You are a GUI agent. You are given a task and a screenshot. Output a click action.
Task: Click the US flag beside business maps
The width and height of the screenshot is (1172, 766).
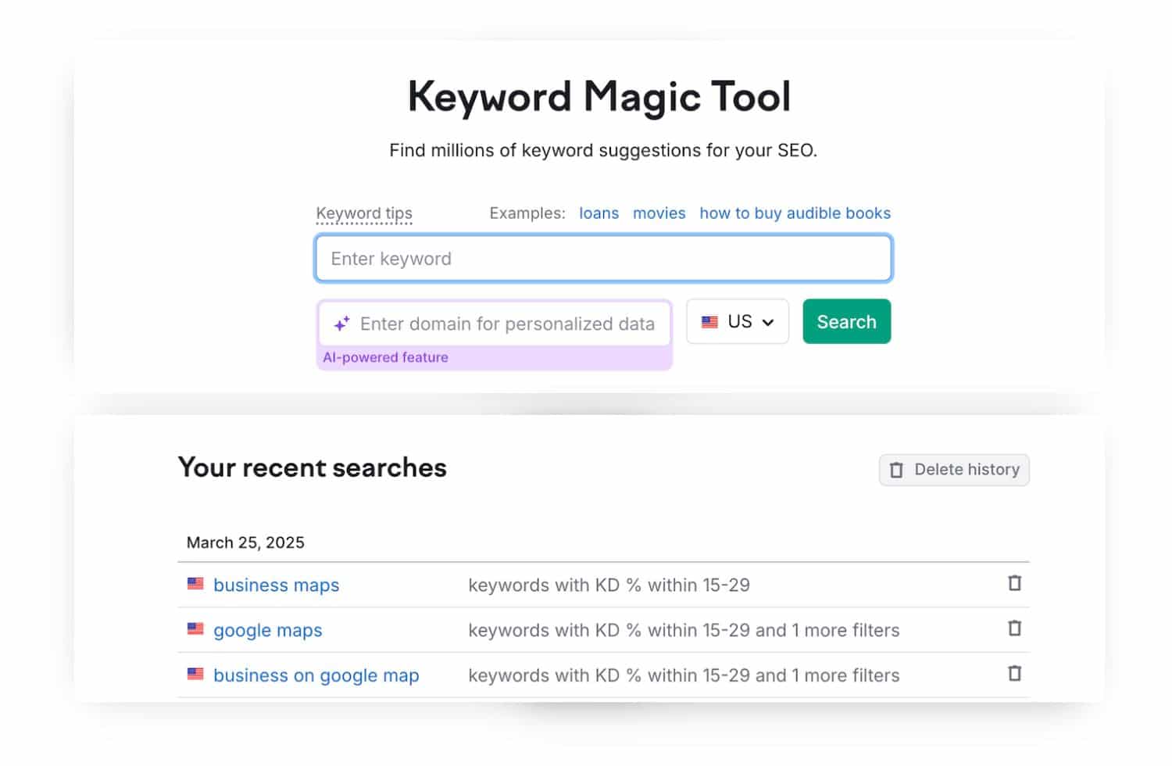195,583
